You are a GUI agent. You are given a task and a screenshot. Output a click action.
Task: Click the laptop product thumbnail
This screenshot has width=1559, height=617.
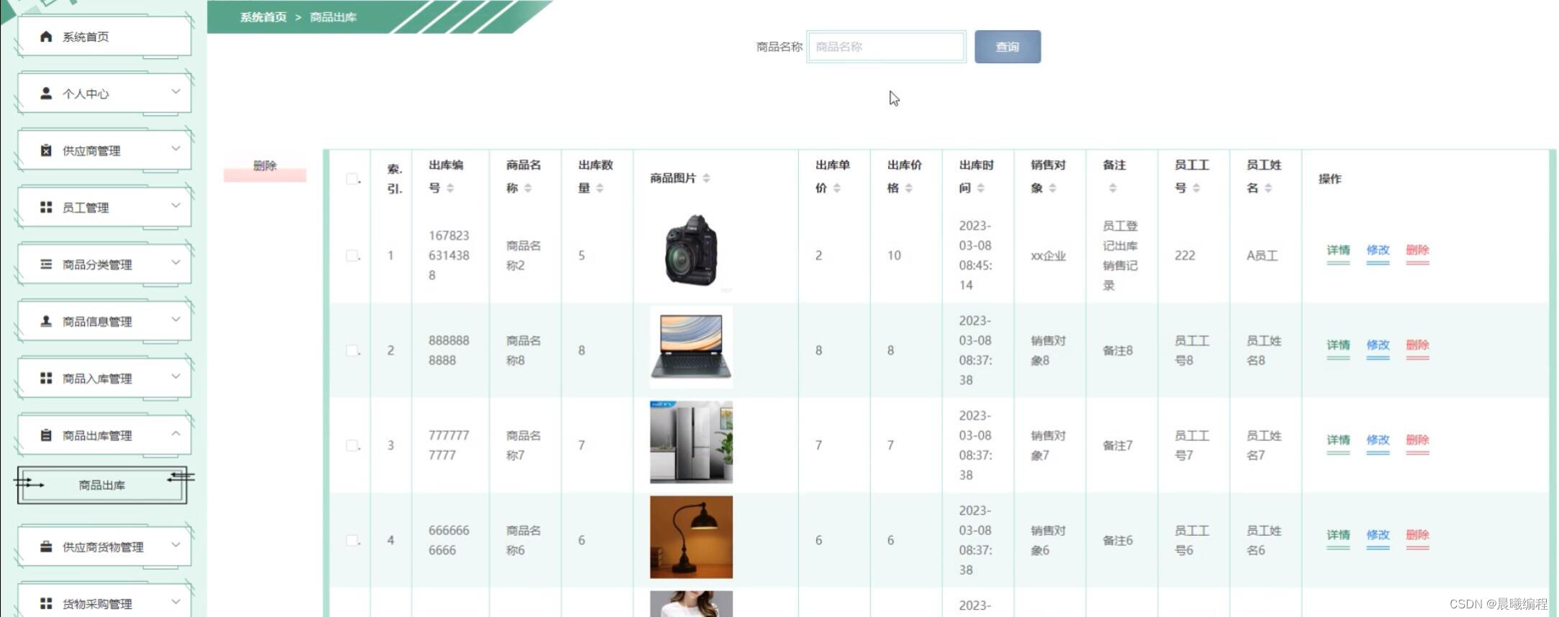(691, 347)
